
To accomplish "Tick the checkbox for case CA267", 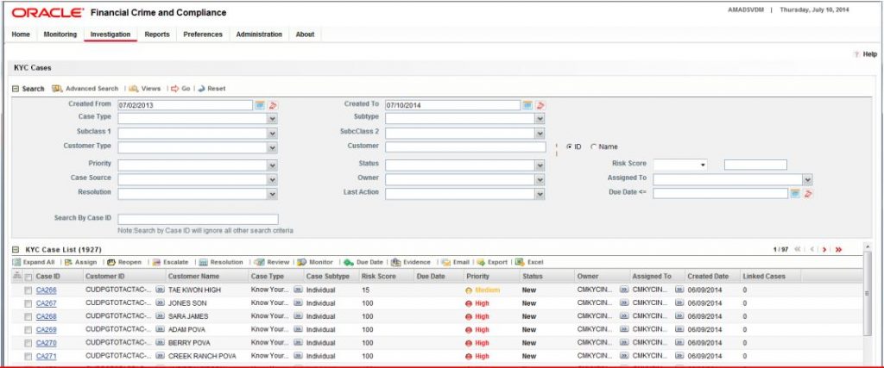I will tap(28, 303).
